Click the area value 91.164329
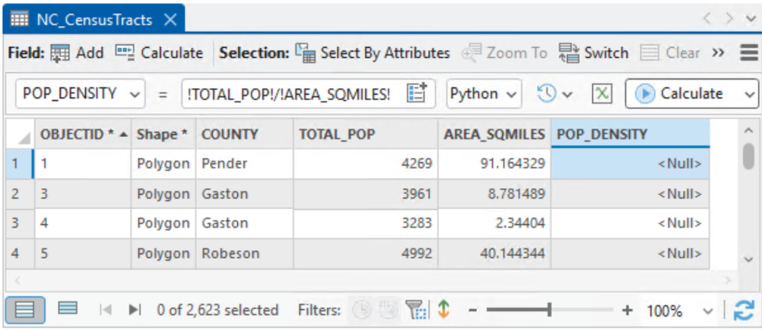 [x=495, y=164]
